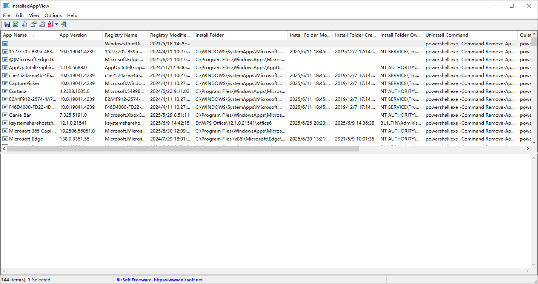Screen dimensions: 538x284
Task: Click the Exit door toolbar icon
Action: point(64,24)
